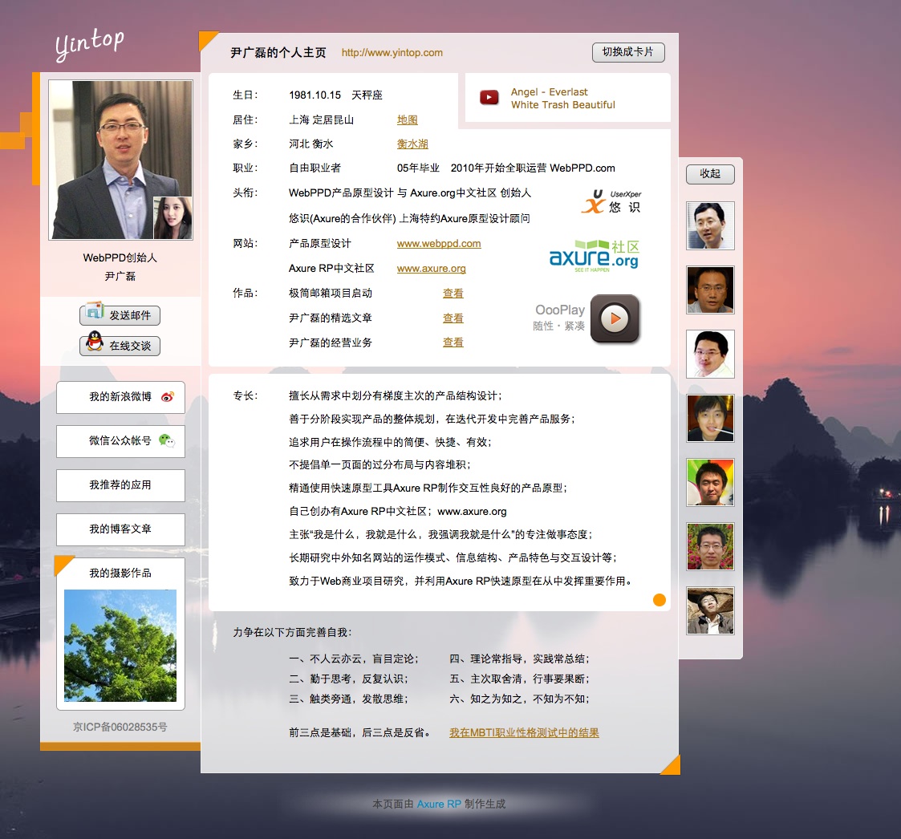The image size is (901, 839).
Task: Open the http://www.yintop.com link
Action: click(392, 52)
